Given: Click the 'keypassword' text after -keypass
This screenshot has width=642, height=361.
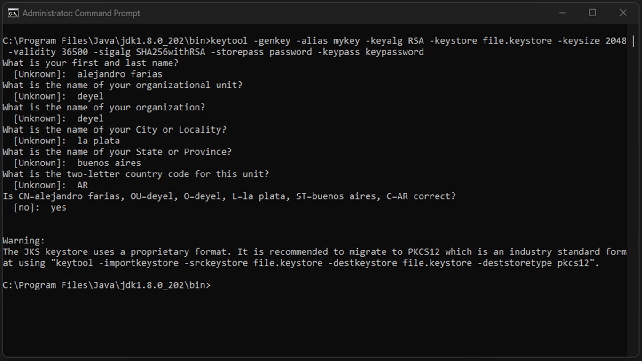Looking at the screenshot, I should click(395, 52).
